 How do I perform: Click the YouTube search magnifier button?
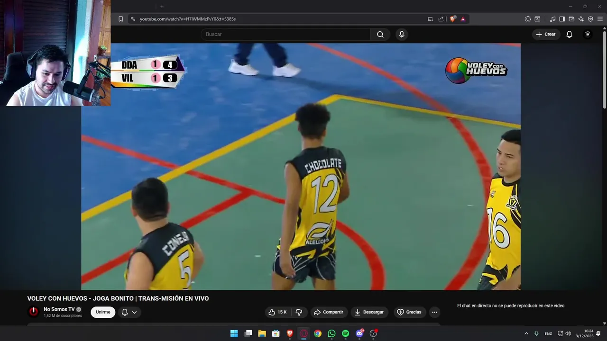[x=380, y=34]
